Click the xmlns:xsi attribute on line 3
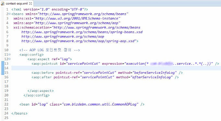 (x=67, y=18)
